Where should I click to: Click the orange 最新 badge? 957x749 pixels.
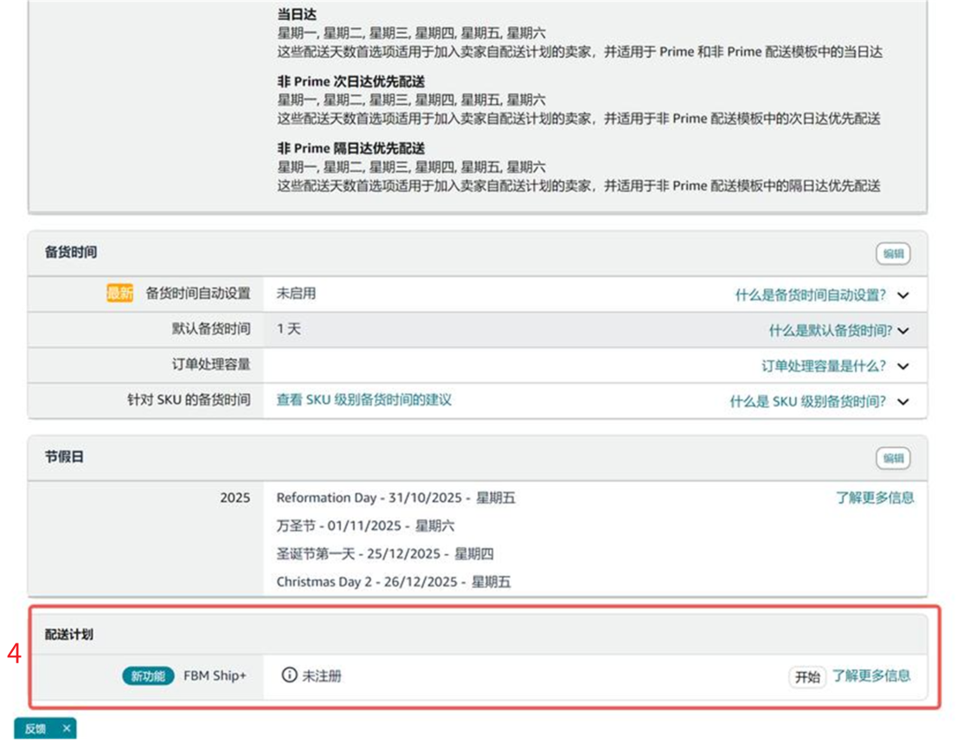coord(119,294)
